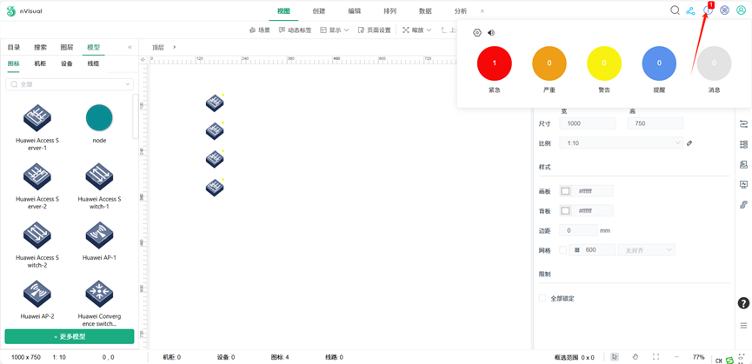Open the 显示 display dropdown

pos(335,30)
